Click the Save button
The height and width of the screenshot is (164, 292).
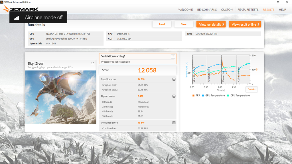184,24
